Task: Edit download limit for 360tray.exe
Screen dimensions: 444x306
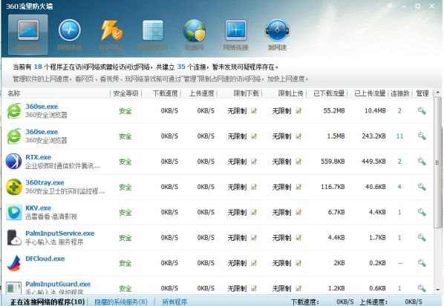Action: 254,187
